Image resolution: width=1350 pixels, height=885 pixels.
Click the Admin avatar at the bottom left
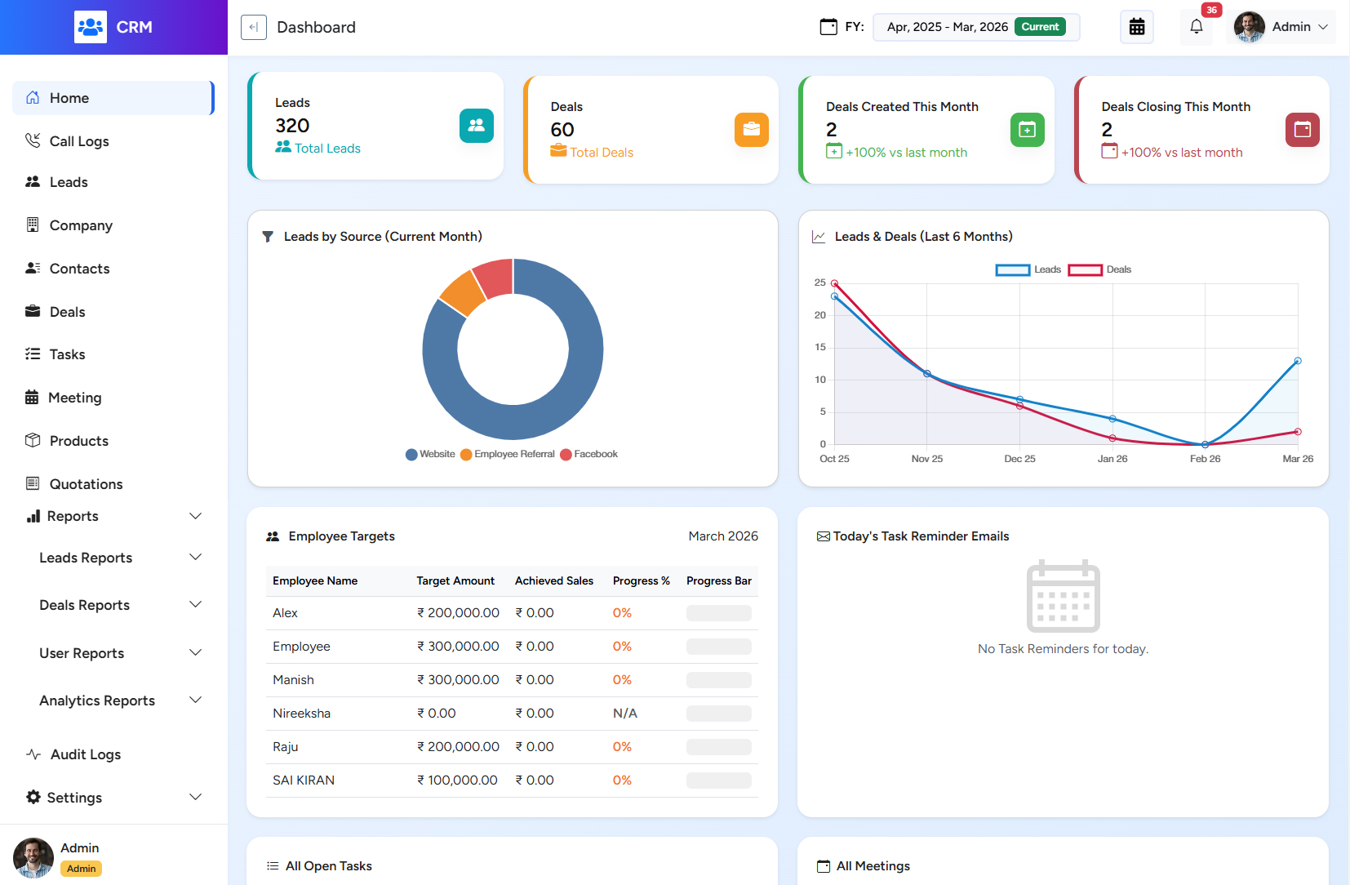[33, 857]
